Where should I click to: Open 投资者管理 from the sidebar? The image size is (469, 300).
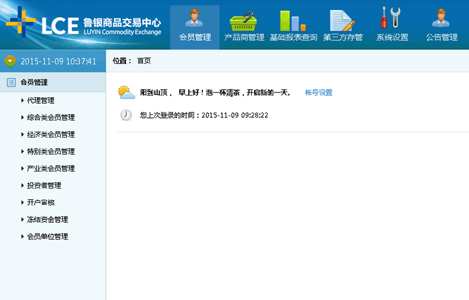point(44,186)
